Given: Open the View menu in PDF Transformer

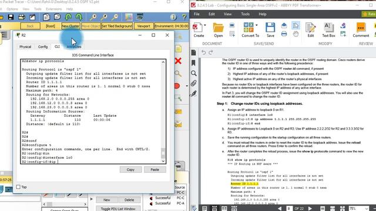Looking at the screenshot, I should point(227,14).
